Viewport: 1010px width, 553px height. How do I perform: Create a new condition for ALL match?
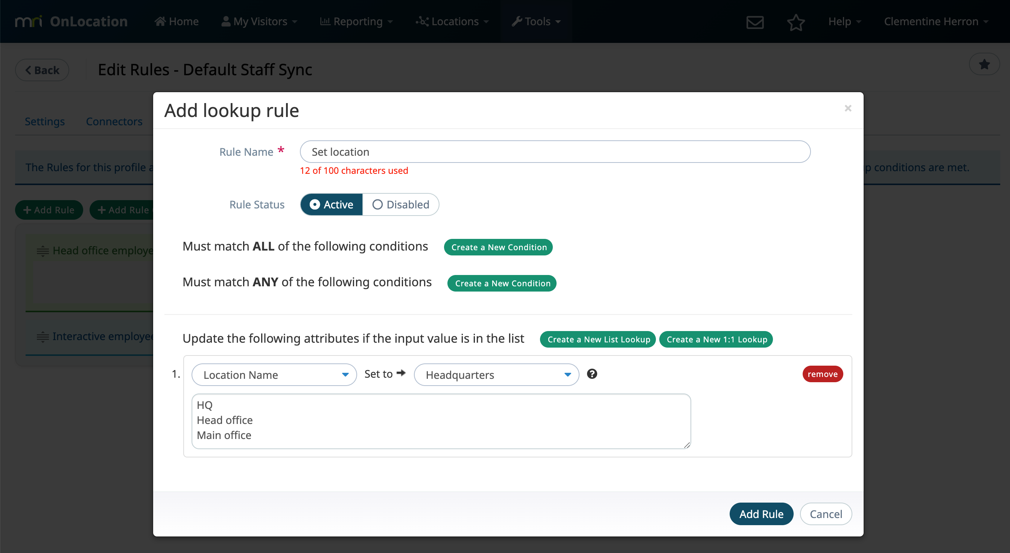pos(498,247)
